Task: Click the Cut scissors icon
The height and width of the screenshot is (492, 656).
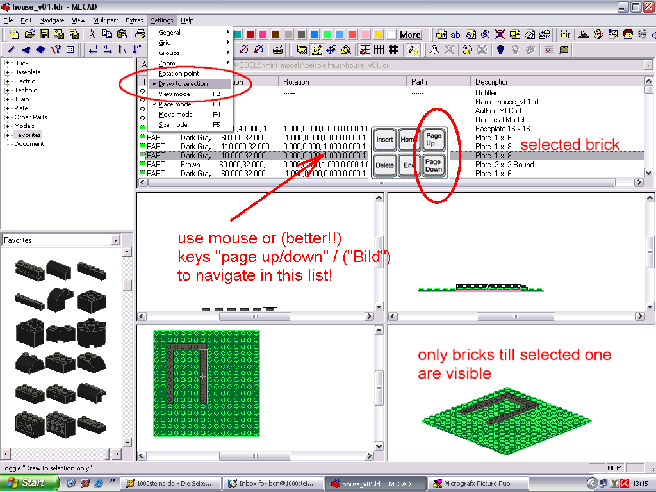Action: (92, 35)
